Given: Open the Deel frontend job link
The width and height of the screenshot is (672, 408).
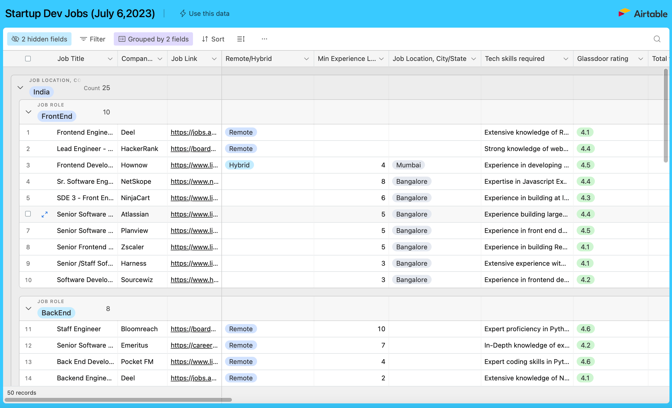Looking at the screenshot, I should pos(193,132).
